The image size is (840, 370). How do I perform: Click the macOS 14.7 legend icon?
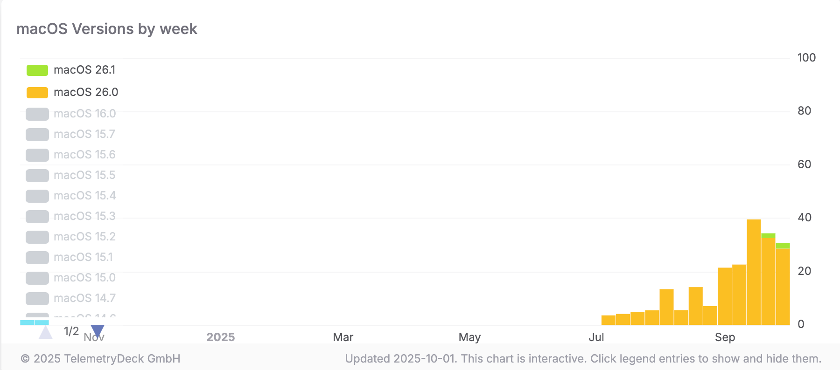pyautogui.click(x=37, y=299)
